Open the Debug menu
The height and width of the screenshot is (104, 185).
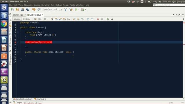point(59,5)
